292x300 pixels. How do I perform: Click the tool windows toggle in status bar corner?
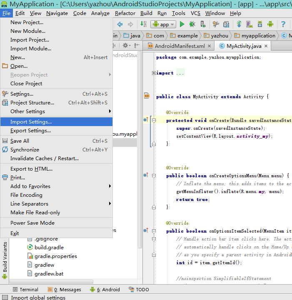tap(5, 298)
